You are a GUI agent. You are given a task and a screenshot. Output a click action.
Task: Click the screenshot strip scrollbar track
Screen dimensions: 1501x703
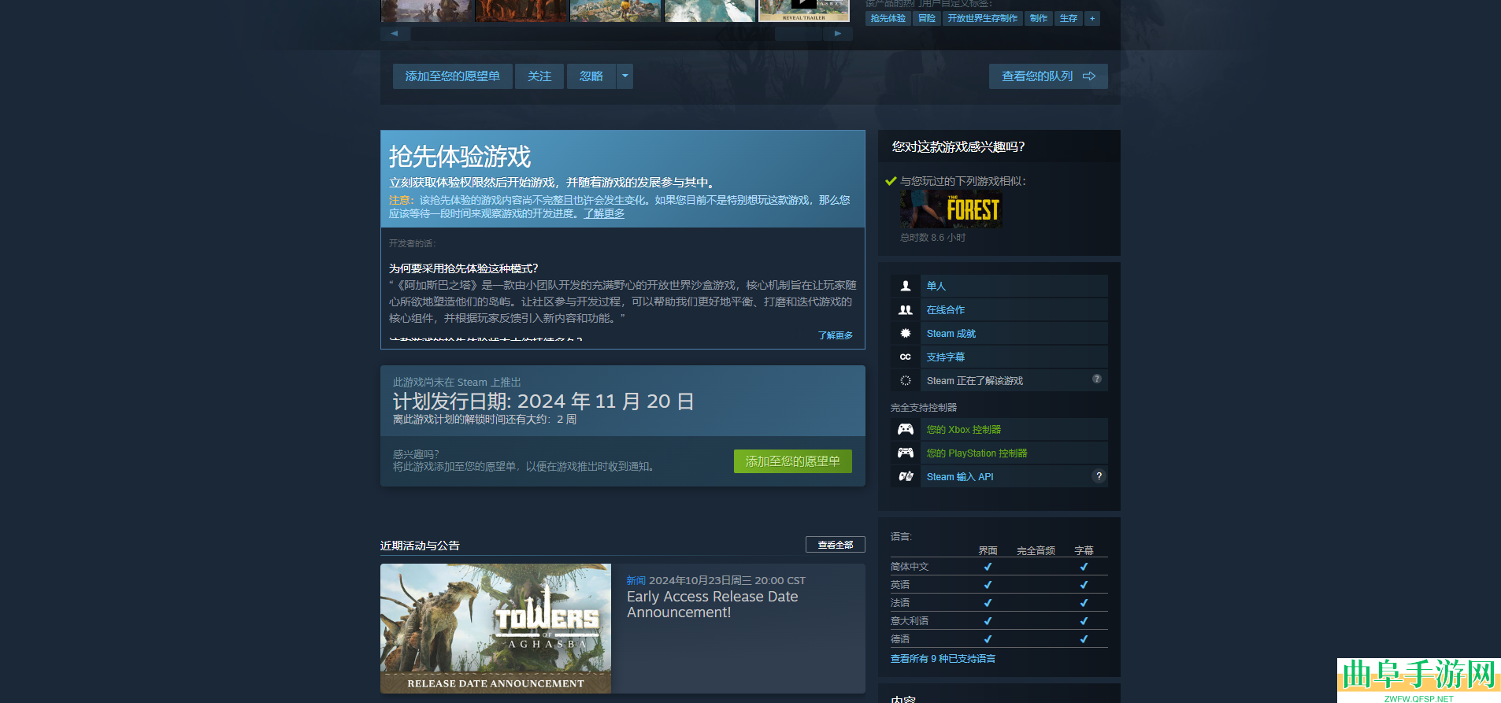coord(614,34)
